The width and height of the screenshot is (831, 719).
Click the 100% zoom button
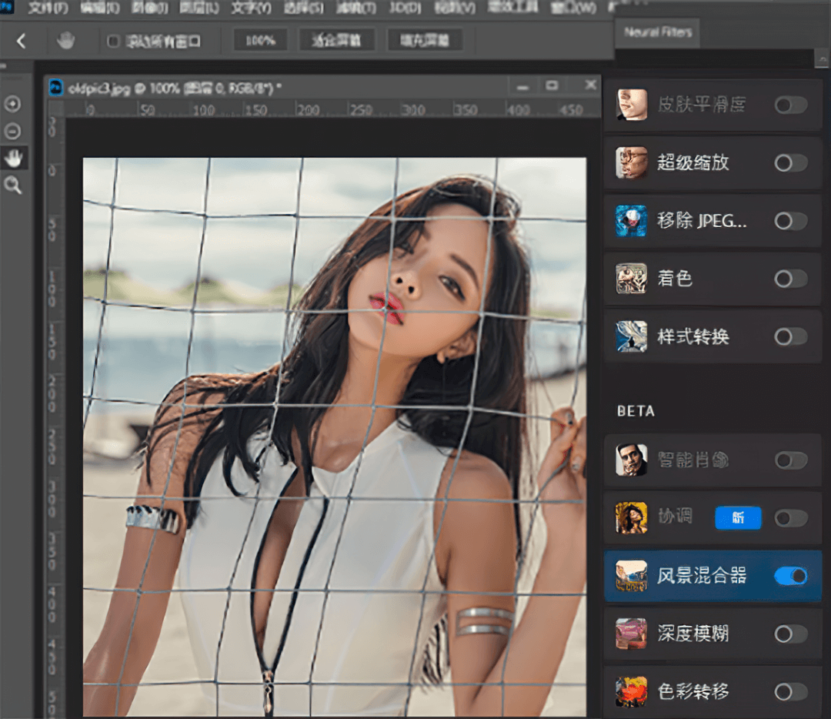(260, 41)
